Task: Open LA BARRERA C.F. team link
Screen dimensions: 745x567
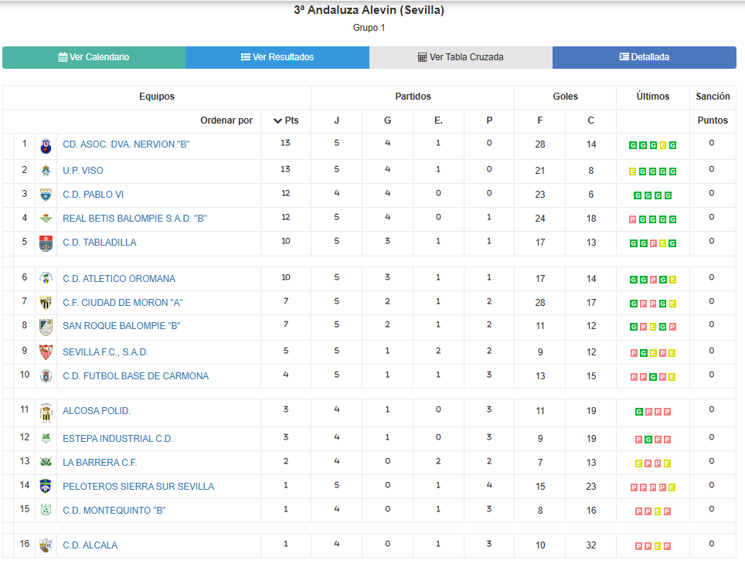Action: point(100,463)
